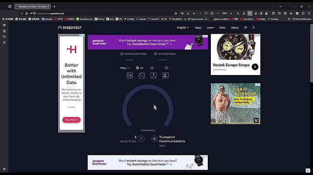The height and width of the screenshot is (175, 313).
Task: Click the help icon in Speedtest header
Action: click(x=246, y=27)
